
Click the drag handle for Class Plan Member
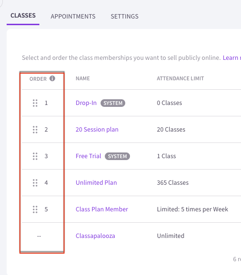click(35, 209)
